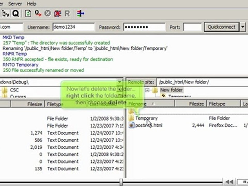The height and width of the screenshot is (186, 248).
Task: Sort remote list by Filetype column
Action: (x=223, y=104)
